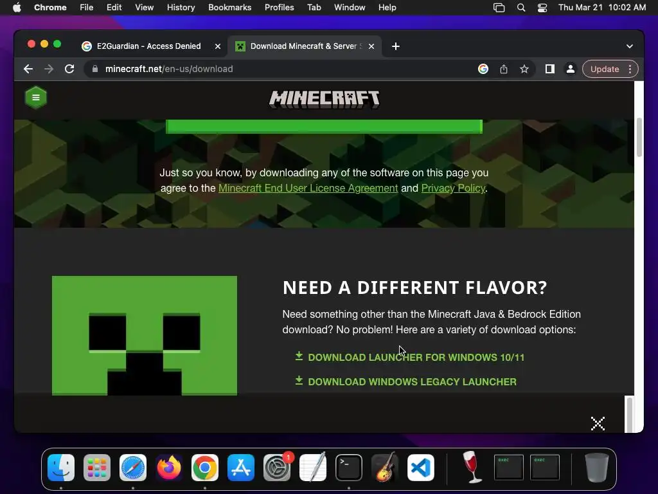Dismiss the bottom banner with the X
The image size is (658, 494).
[598, 423]
